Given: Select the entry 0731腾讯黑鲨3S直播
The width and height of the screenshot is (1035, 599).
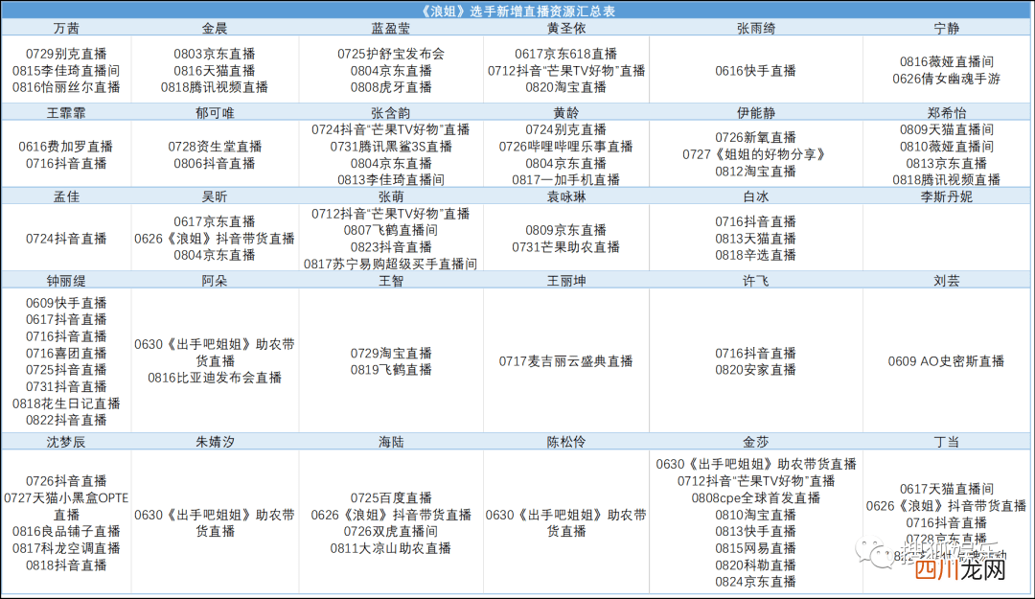Looking at the screenshot, I should (391, 147).
